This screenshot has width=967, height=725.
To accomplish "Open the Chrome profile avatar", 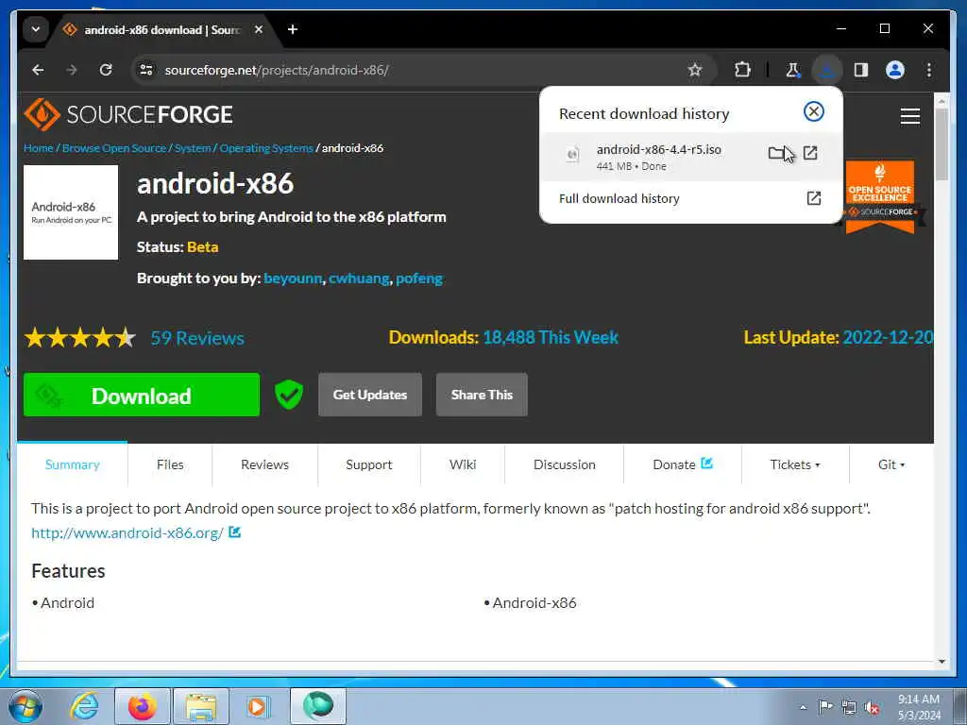I will [895, 70].
